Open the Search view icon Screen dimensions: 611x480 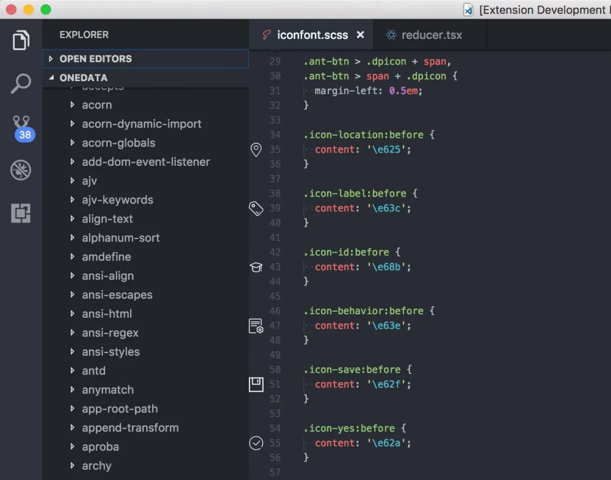click(21, 83)
